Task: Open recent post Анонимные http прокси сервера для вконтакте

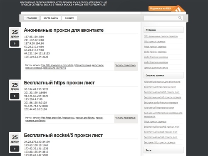Action: tap(163, 115)
